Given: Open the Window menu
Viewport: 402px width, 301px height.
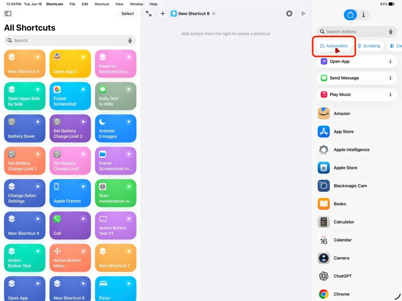Looking at the screenshot, I should [136, 4].
